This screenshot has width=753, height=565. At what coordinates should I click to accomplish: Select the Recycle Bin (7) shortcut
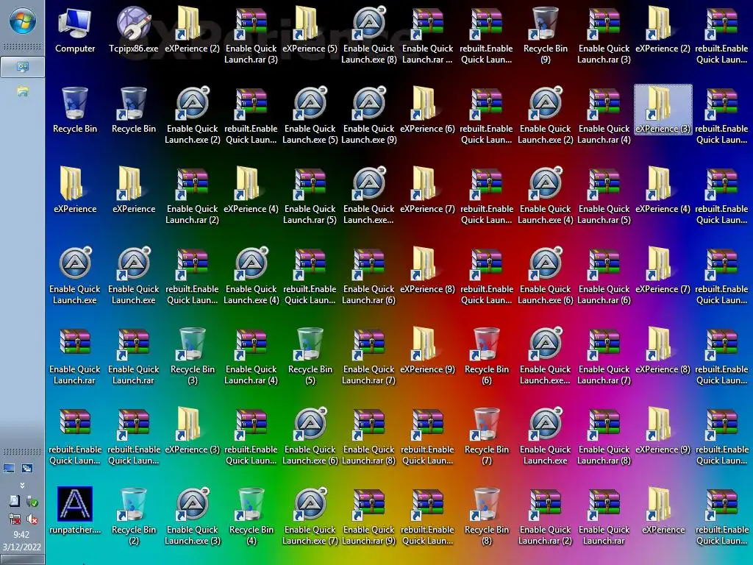pos(487,437)
